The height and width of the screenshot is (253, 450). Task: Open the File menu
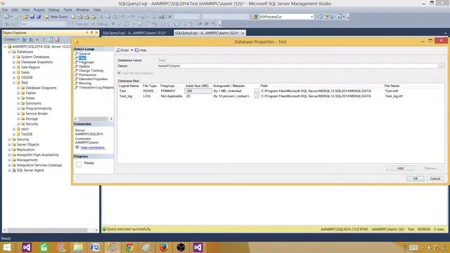(5, 10)
